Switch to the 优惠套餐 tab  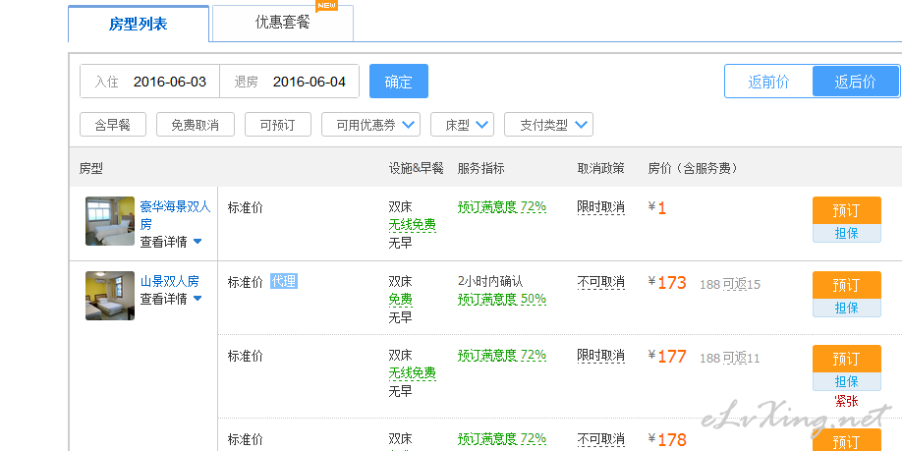point(282,23)
